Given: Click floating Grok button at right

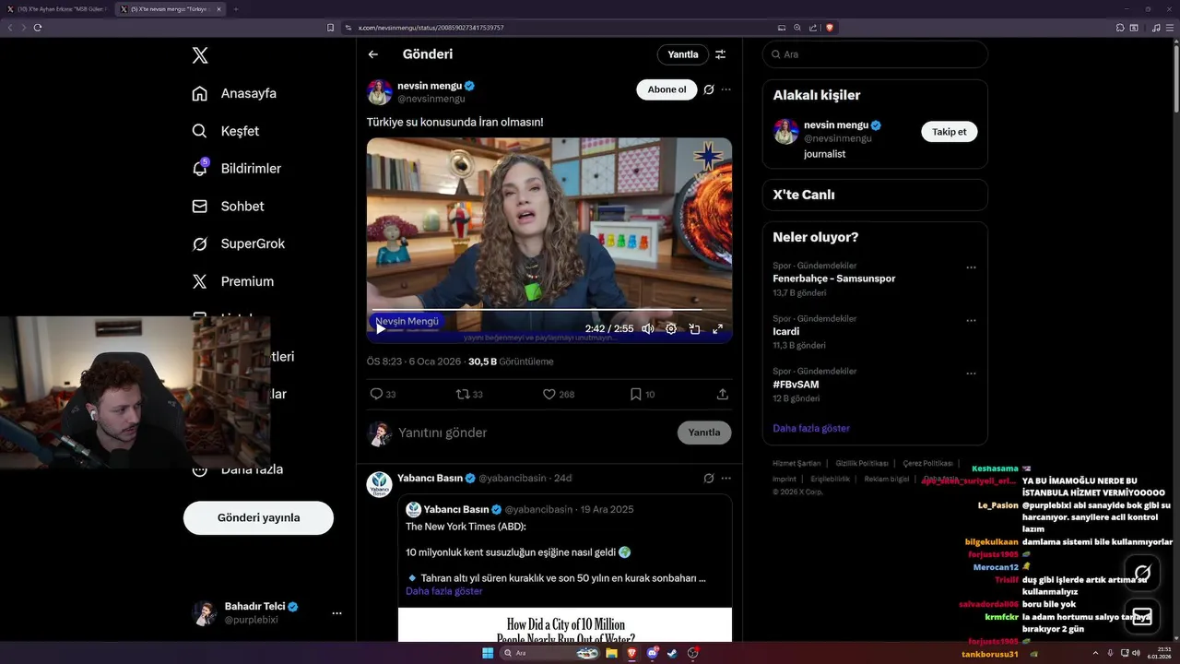Looking at the screenshot, I should (x=1142, y=573).
